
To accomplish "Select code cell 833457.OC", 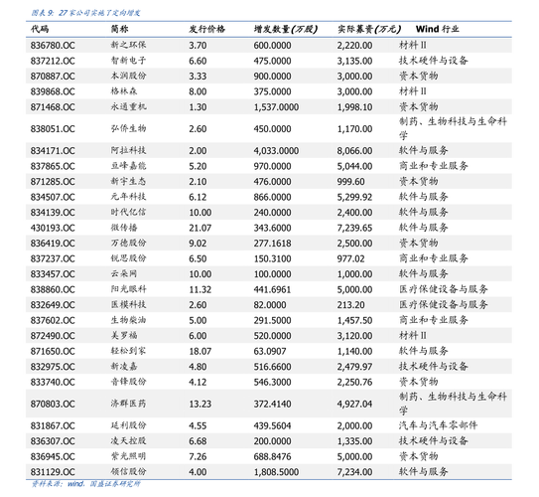I will (x=53, y=274).
